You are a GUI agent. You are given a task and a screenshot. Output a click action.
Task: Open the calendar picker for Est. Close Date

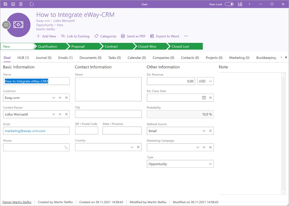tap(204, 98)
